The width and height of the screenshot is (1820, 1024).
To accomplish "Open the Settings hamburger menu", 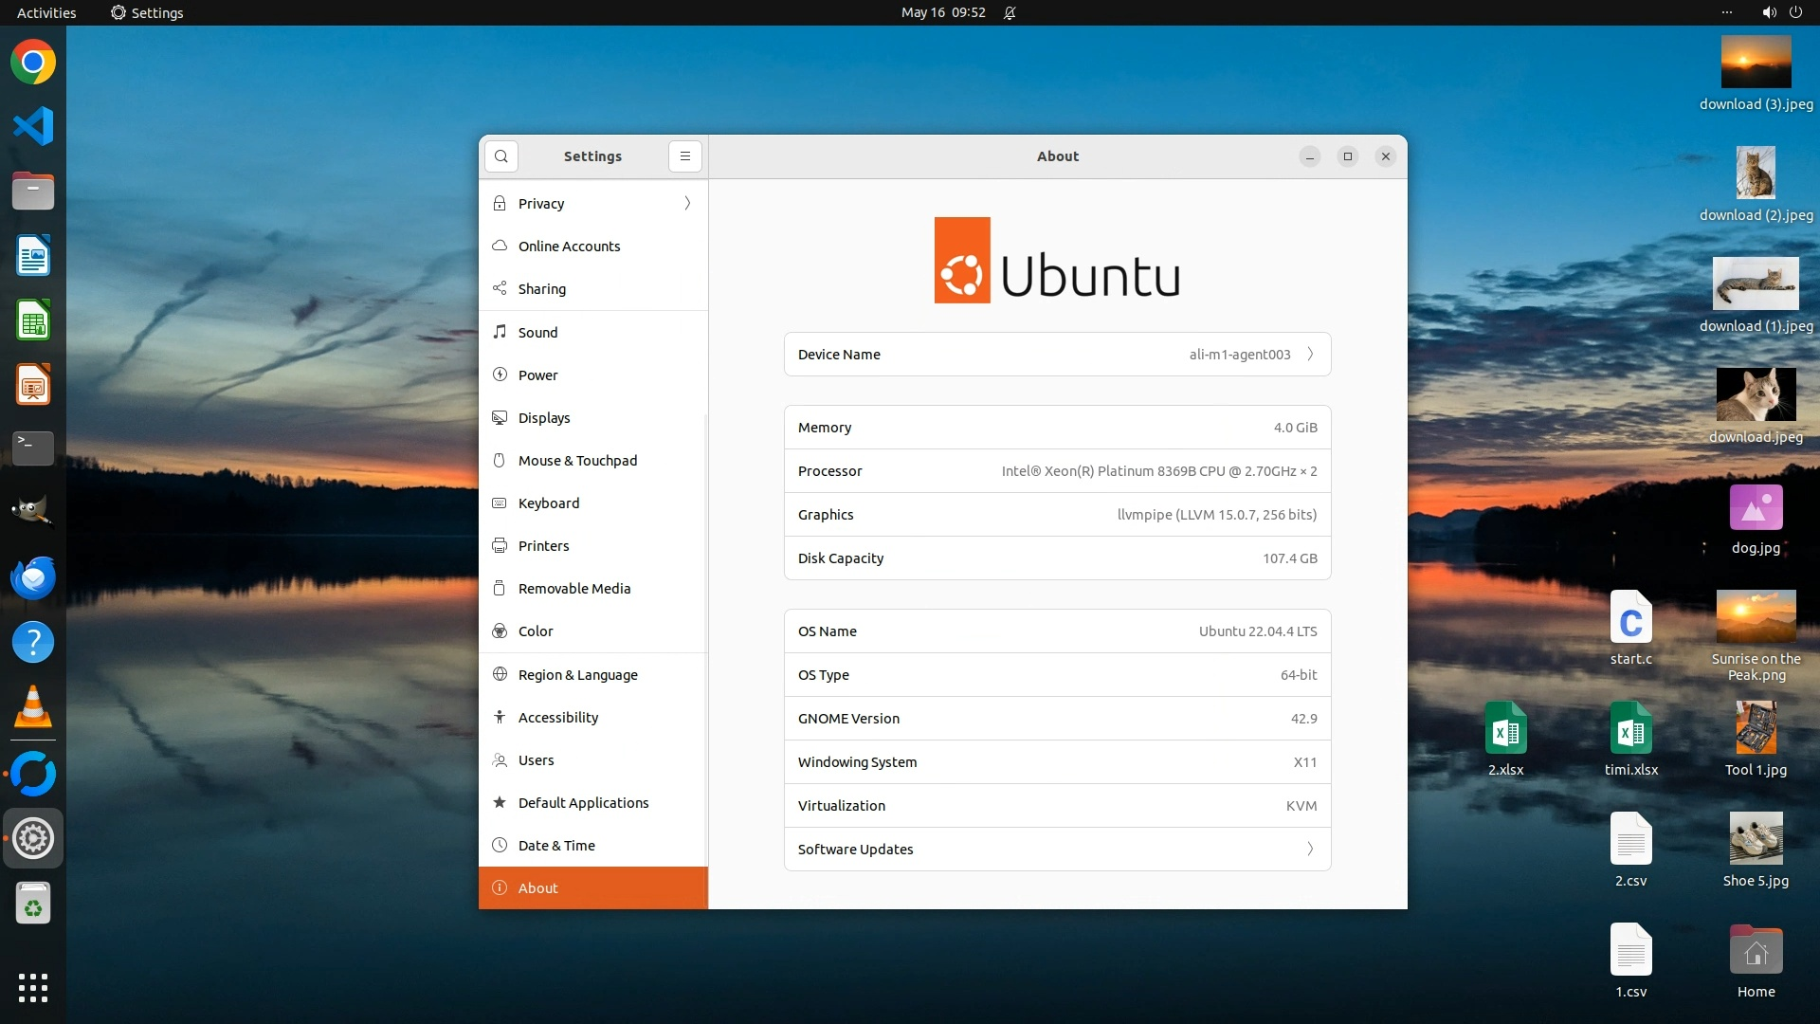I will click(685, 156).
